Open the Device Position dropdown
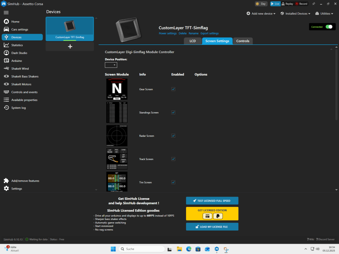 (x=111, y=65)
